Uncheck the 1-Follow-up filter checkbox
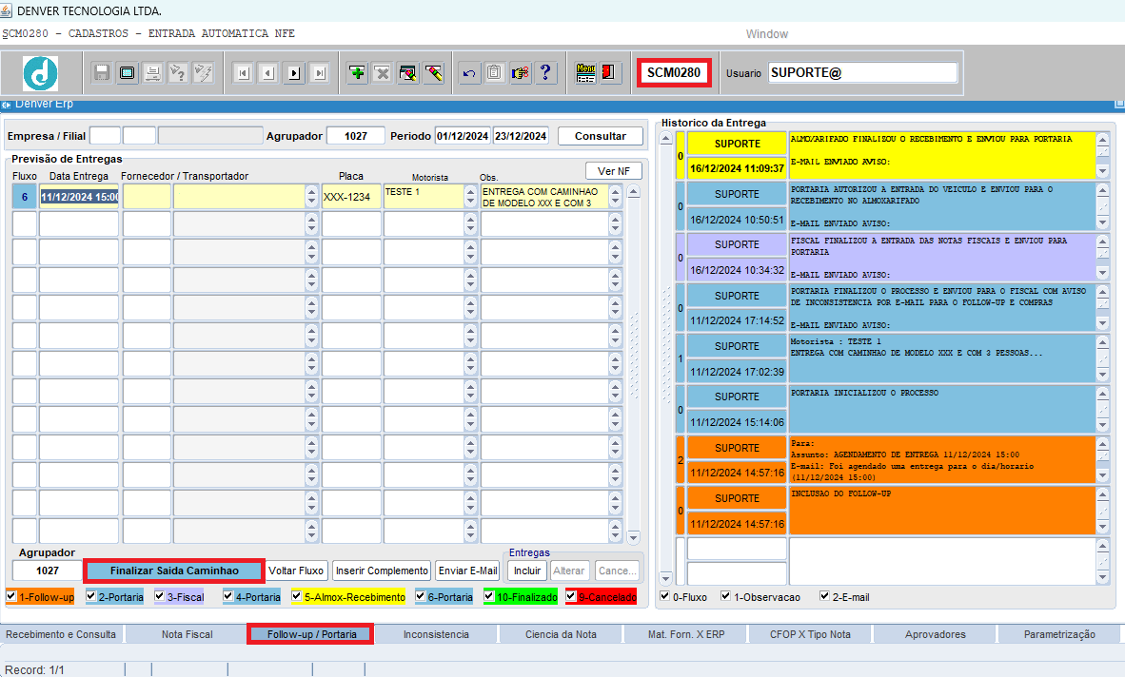This screenshot has height=677, width=1125. click(11, 596)
